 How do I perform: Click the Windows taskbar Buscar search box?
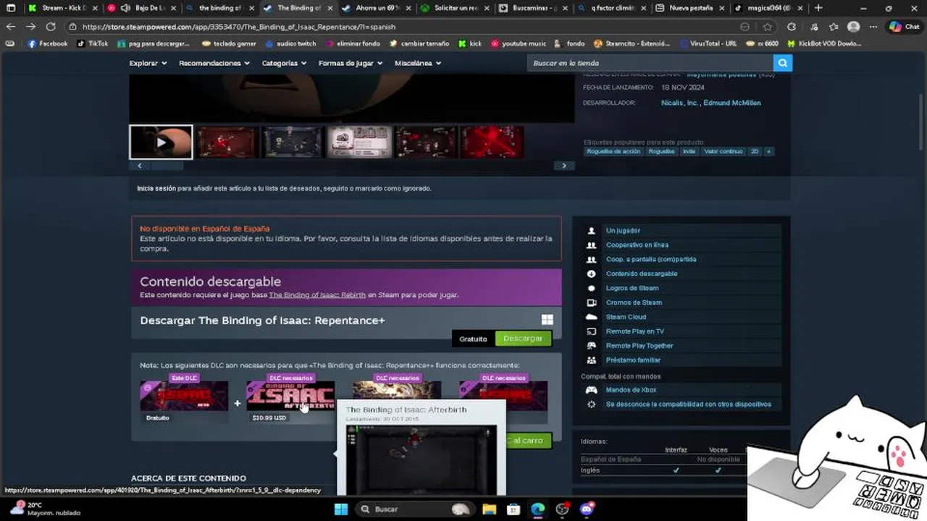(416, 509)
